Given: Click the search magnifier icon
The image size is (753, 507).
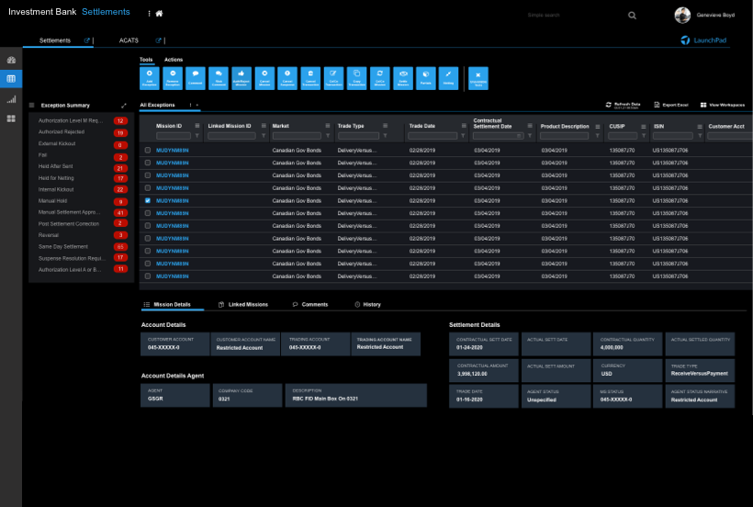Looking at the screenshot, I should (632, 15).
